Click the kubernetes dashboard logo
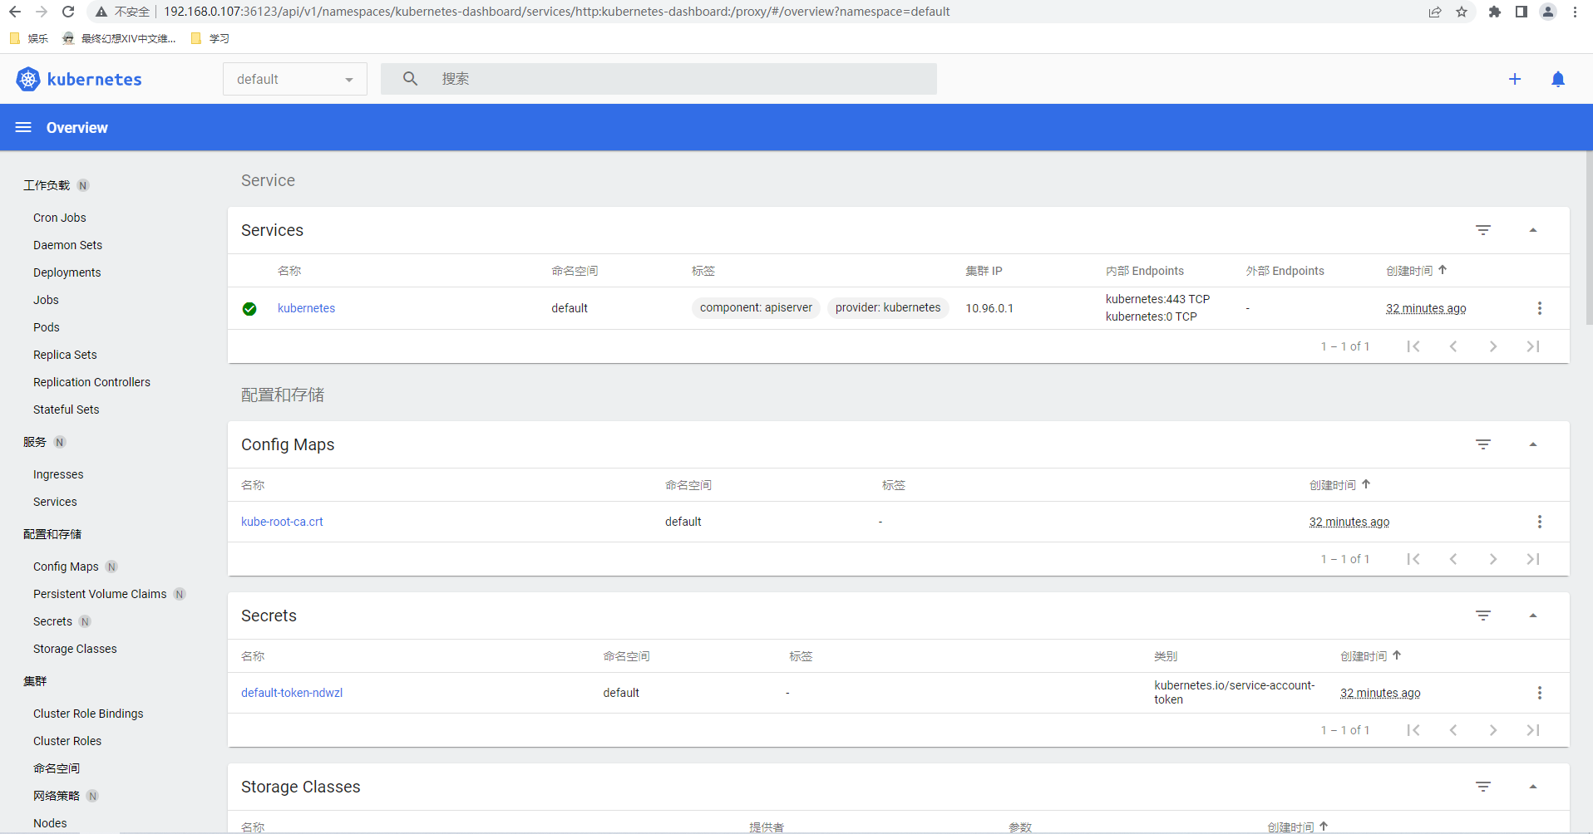This screenshot has height=834, width=1593. click(79, 79)
